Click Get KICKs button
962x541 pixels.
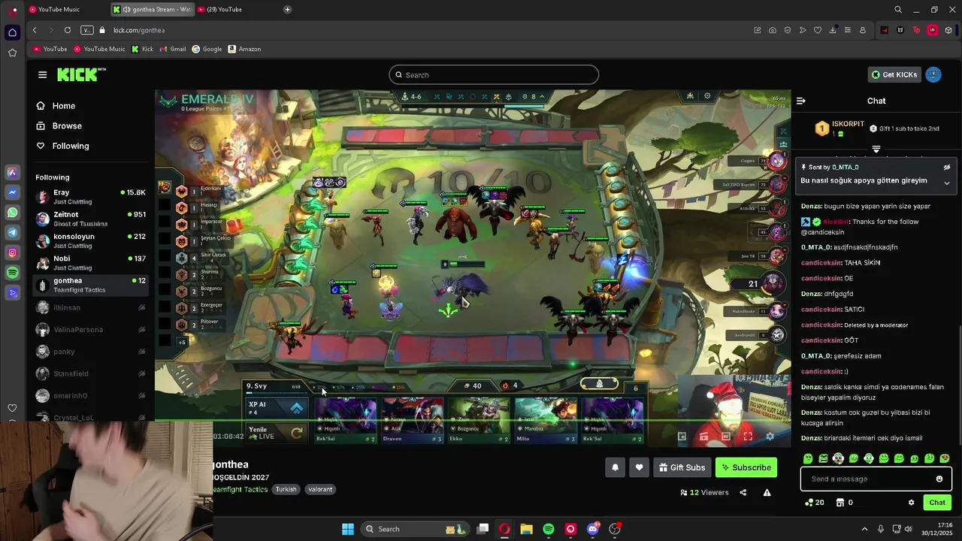point(894,74)
